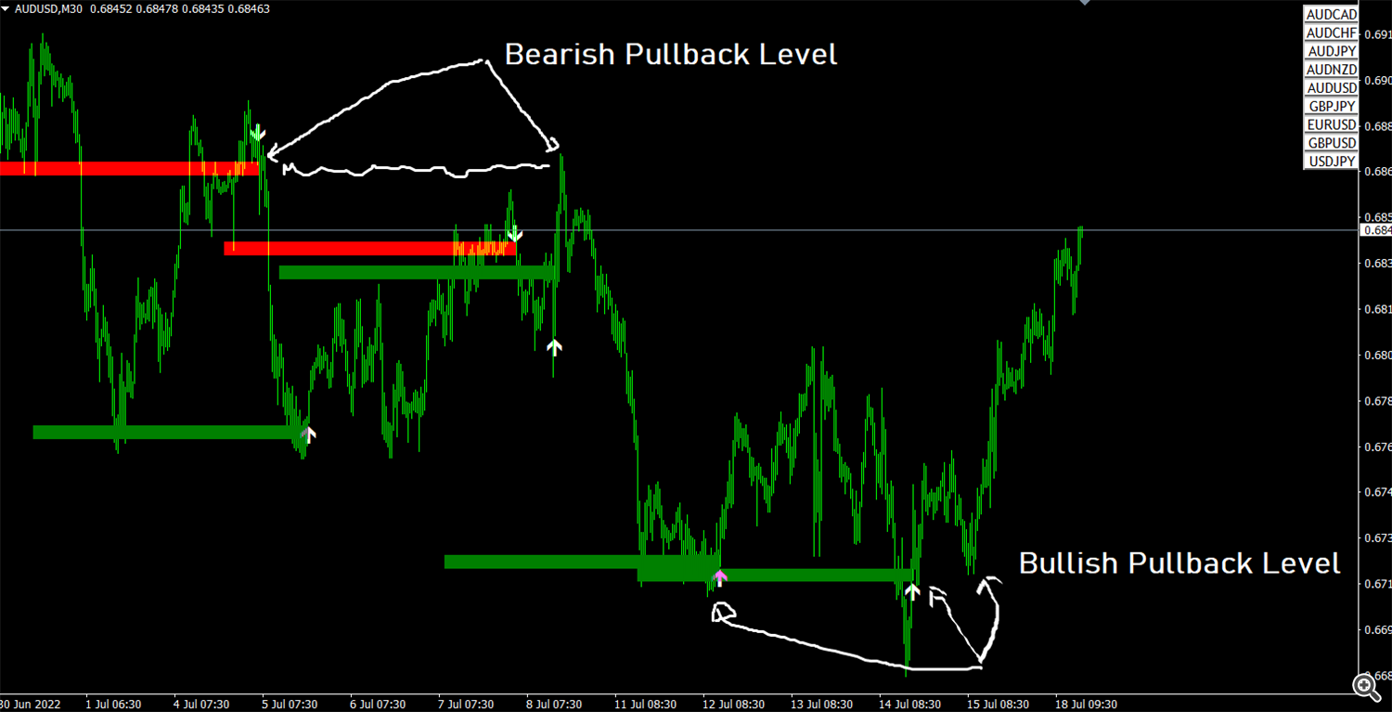The image size is (1392, 712).
Task: Click the up arrow near the 14 Jul low
Action: click(912, 591)
